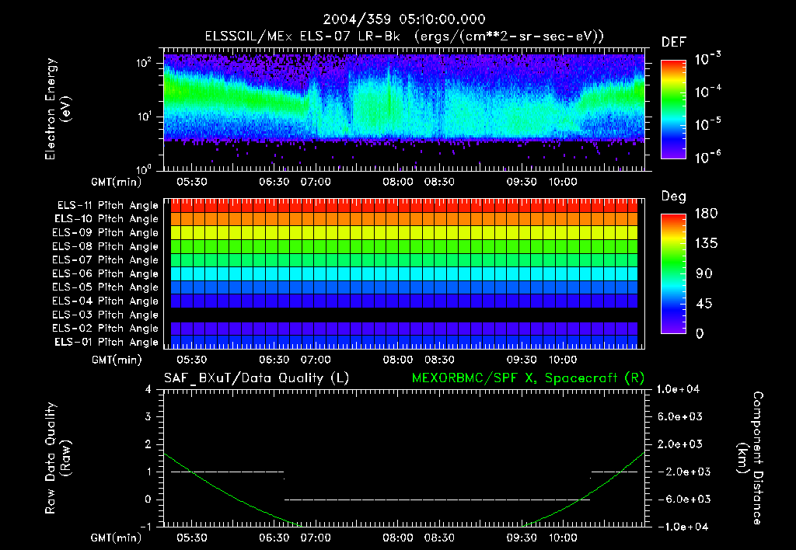Click the red ELS-11 pitch angle band
Screen dimensions: 796x550
point(404,206)
